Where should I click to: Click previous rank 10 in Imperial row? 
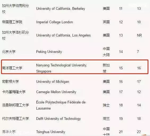tap(139, 22)
